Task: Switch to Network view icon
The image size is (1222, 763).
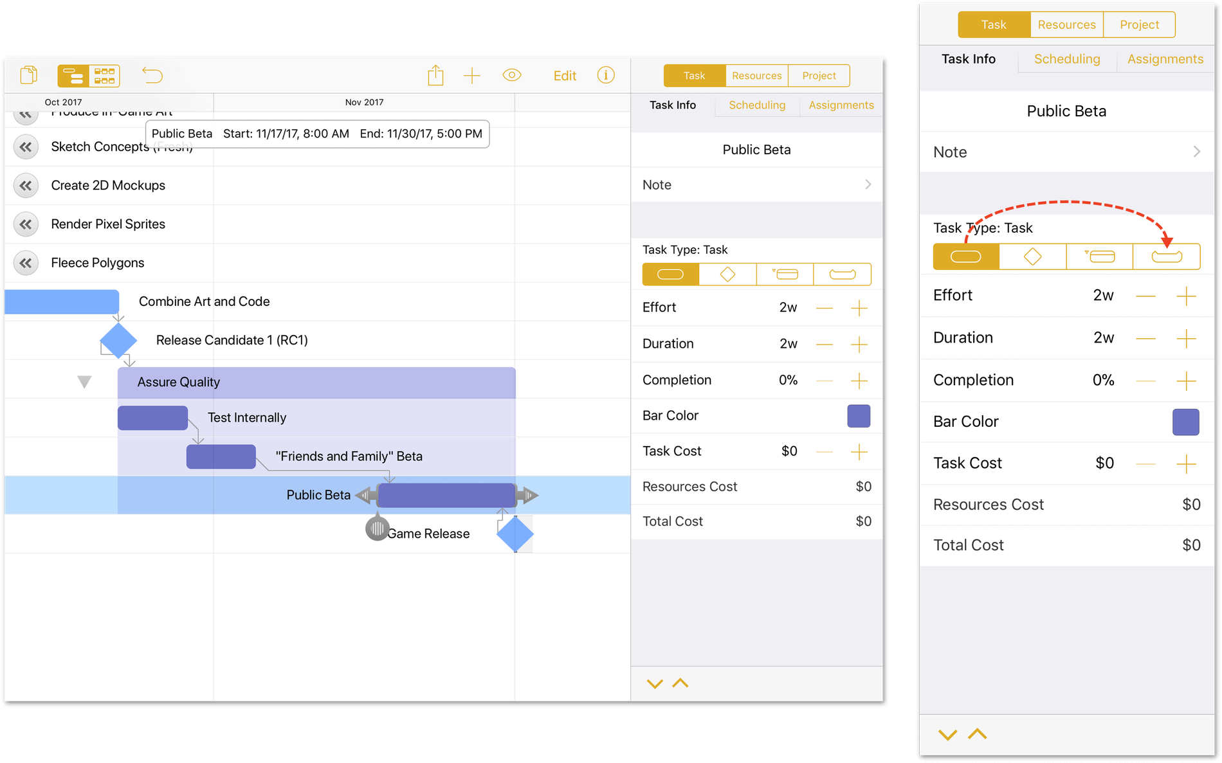Action: pos(104,76)
